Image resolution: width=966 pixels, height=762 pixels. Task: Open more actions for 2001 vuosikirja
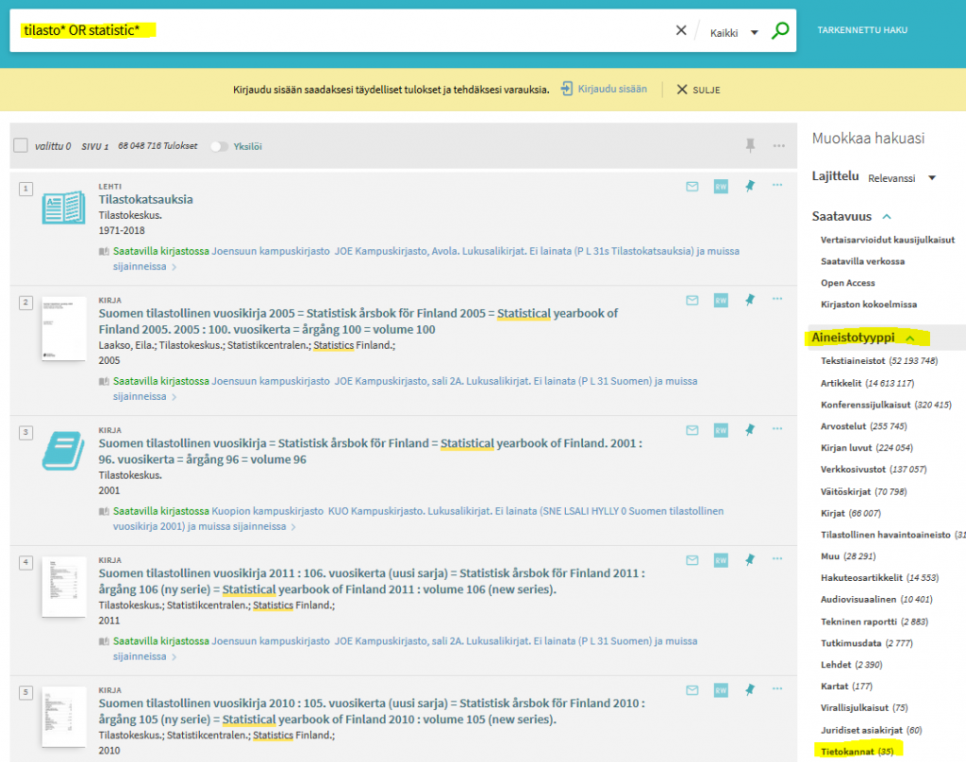click(x=777, y=429)
